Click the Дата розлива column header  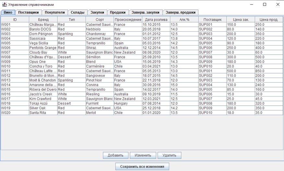click(156, 20)
